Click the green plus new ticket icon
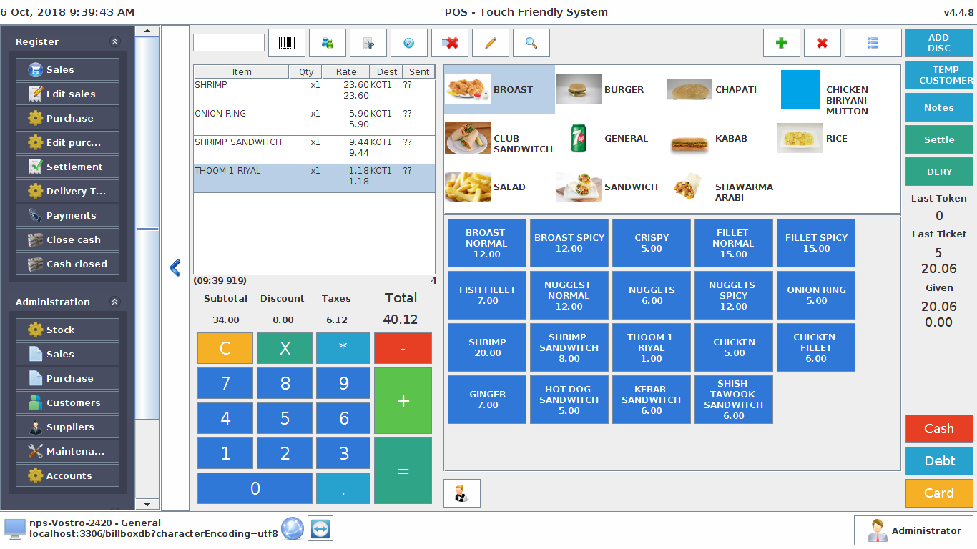The height and width of the screenshot is (549, 977). click(782, 43)
